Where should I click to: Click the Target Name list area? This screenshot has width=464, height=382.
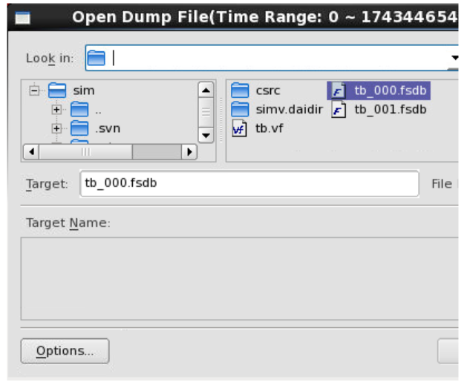coord(239,278)
